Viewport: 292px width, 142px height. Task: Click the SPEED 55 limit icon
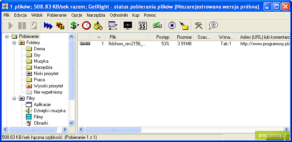coord(142,26)
